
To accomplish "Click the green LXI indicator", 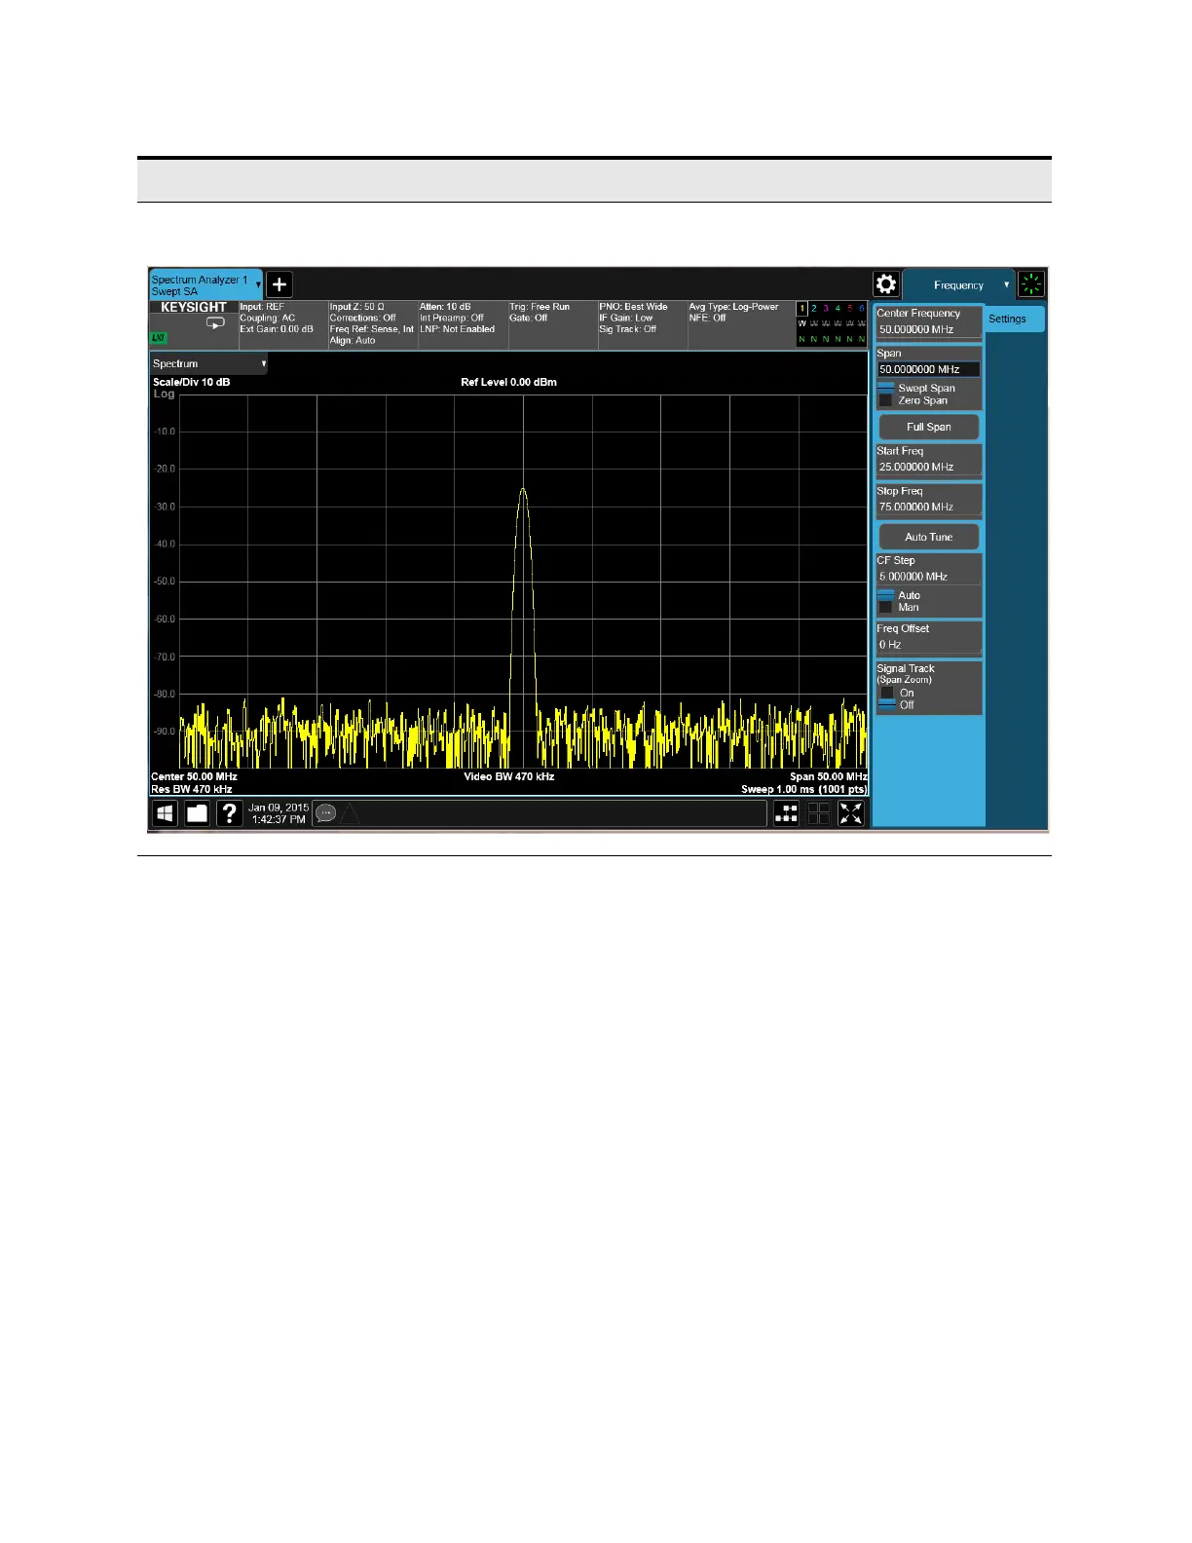I will pos(158,338).
